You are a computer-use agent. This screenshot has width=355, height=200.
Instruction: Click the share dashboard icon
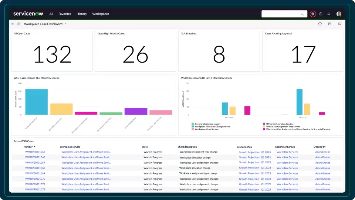tap(329, 24)
